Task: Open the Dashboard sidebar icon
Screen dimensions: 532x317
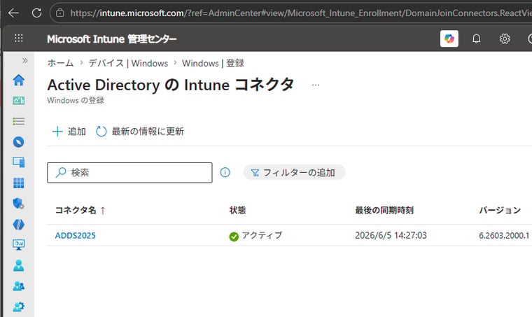Action: click(x=19, y=101)
